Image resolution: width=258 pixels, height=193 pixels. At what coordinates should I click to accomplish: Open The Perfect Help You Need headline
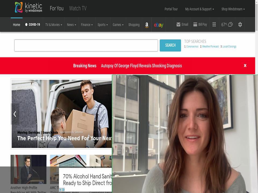(64, 138)
